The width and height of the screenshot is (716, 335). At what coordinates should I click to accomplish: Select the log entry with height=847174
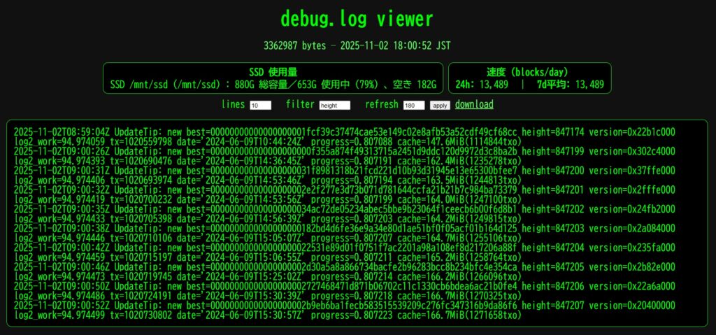point(344,137)
